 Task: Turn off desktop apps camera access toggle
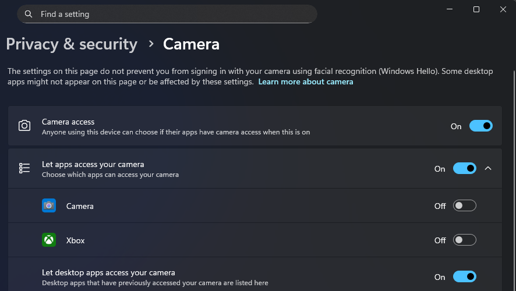tap(464, 276)
